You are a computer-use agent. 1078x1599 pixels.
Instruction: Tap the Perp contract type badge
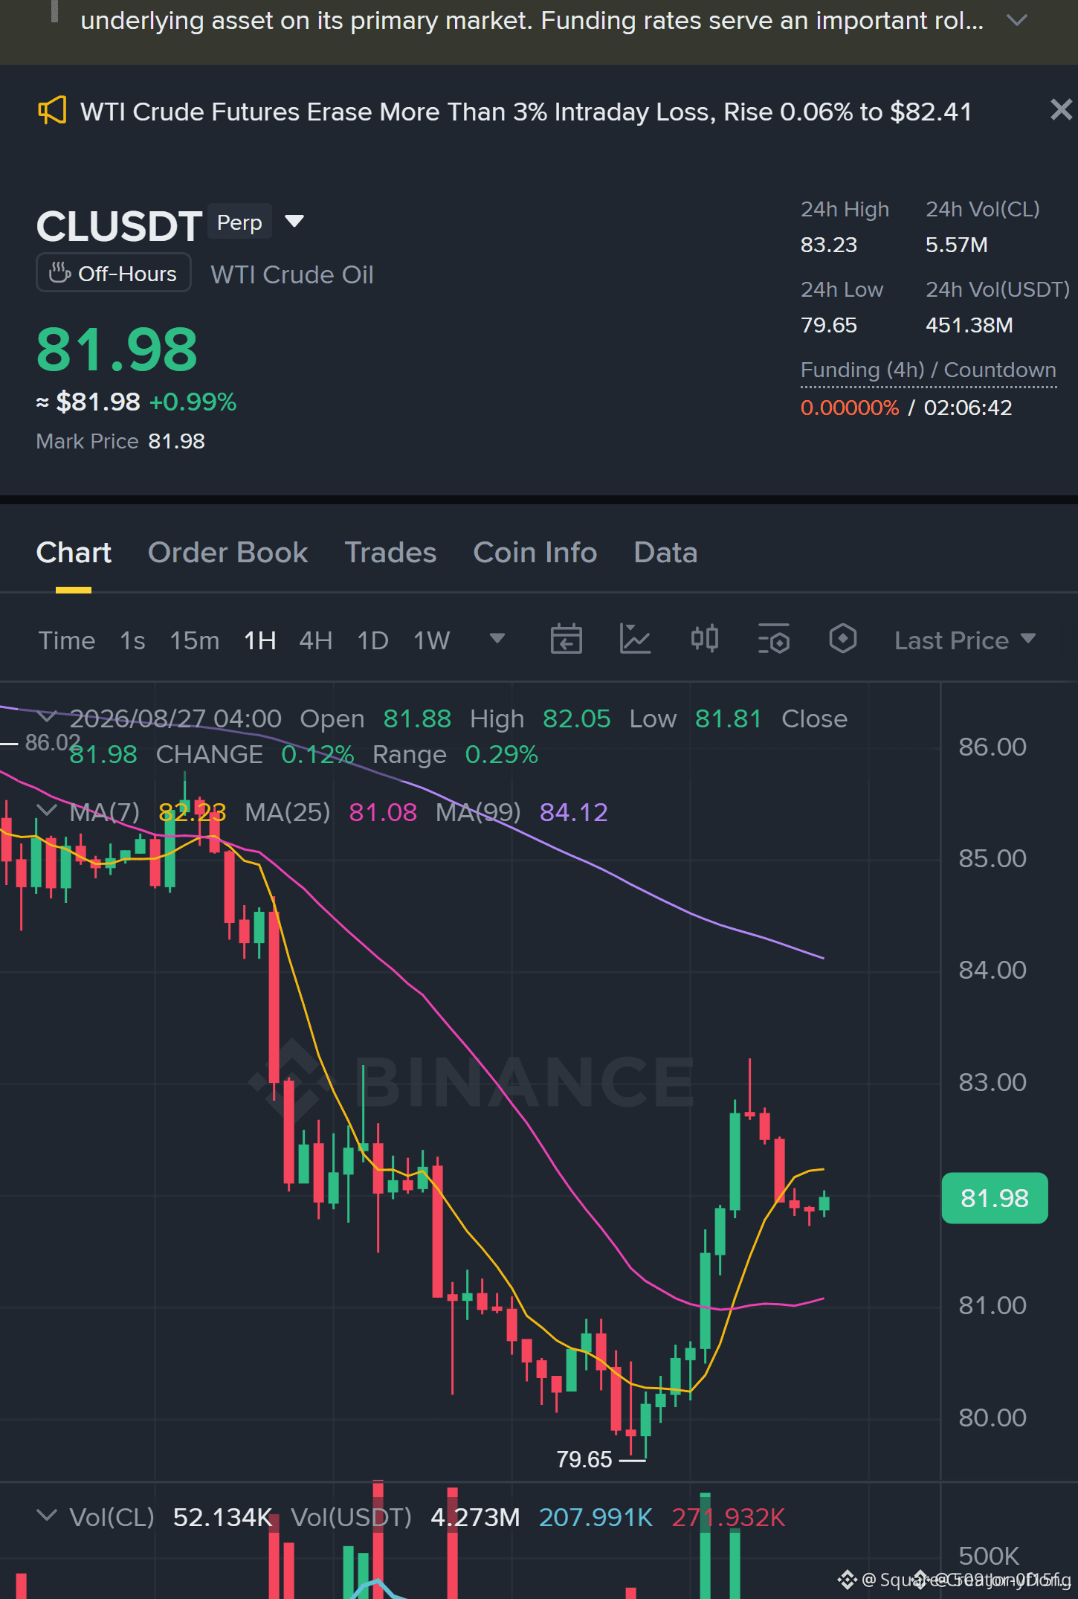pos(239,222)
